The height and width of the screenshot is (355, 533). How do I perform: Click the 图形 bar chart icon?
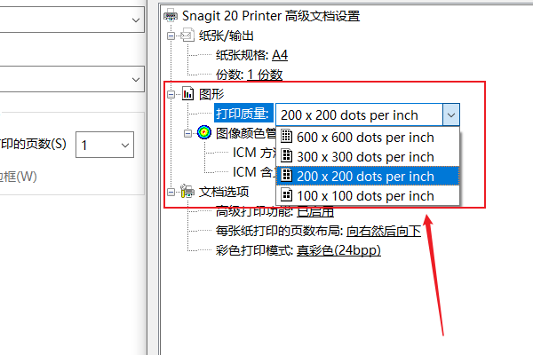(x=187, y=94)
